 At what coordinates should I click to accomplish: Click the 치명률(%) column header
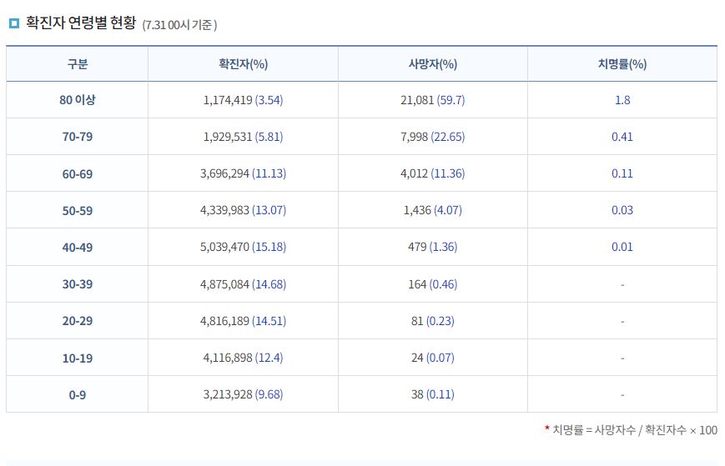pyautogui.click(x=622, y=63)
